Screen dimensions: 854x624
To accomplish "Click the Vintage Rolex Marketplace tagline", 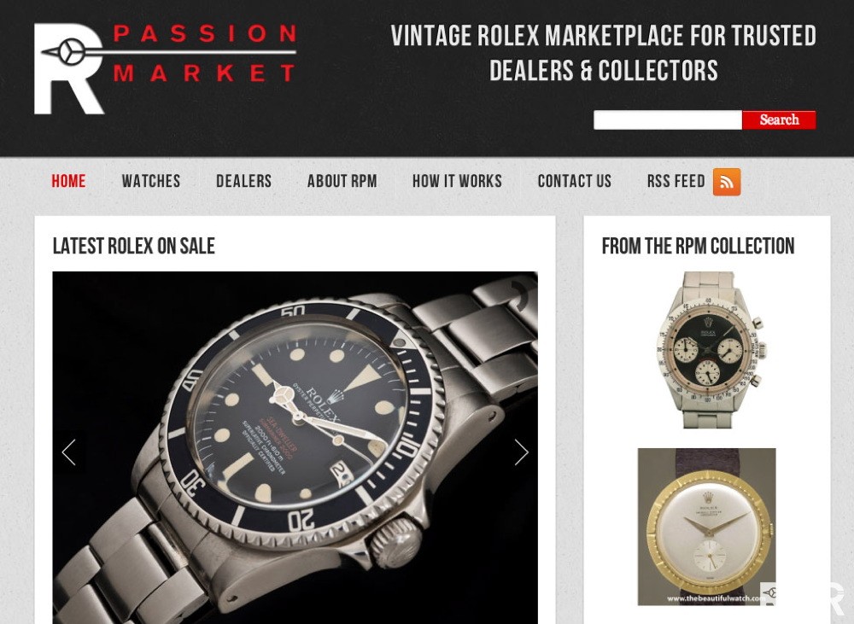I will [604, 53].
